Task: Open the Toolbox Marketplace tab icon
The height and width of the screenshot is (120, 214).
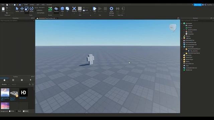Action: [4, 80]
